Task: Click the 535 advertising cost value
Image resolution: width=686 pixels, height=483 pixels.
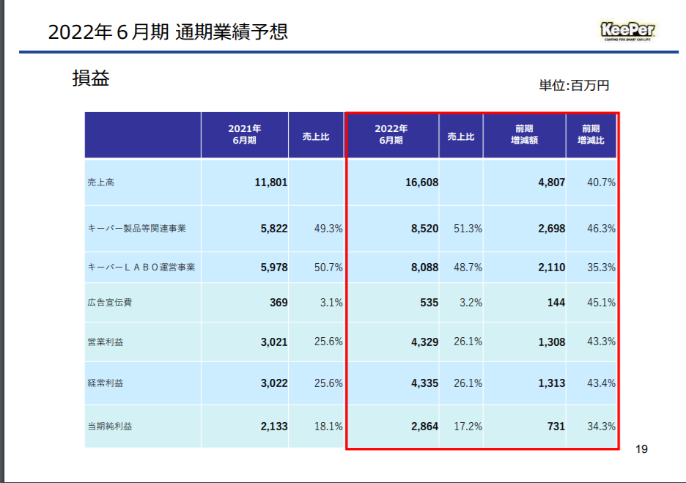Action: (x=429, y=302)
